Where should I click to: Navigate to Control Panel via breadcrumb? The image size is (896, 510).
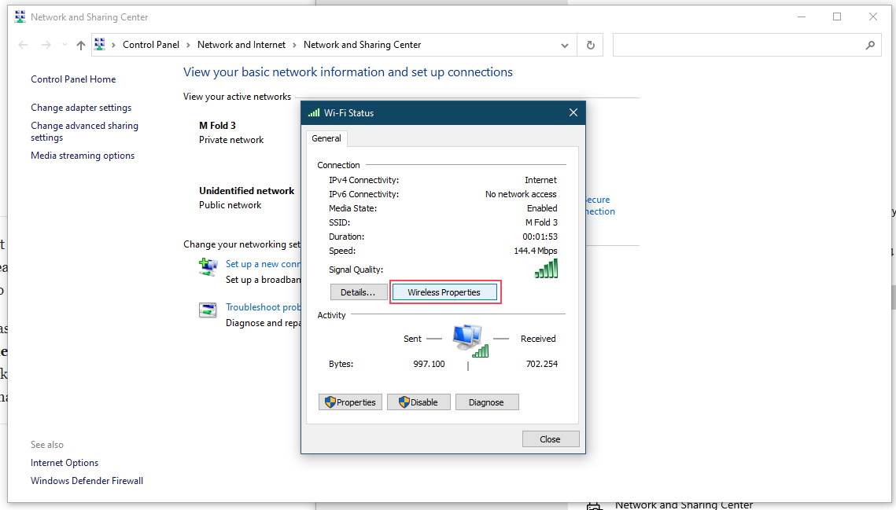[151, 45]
